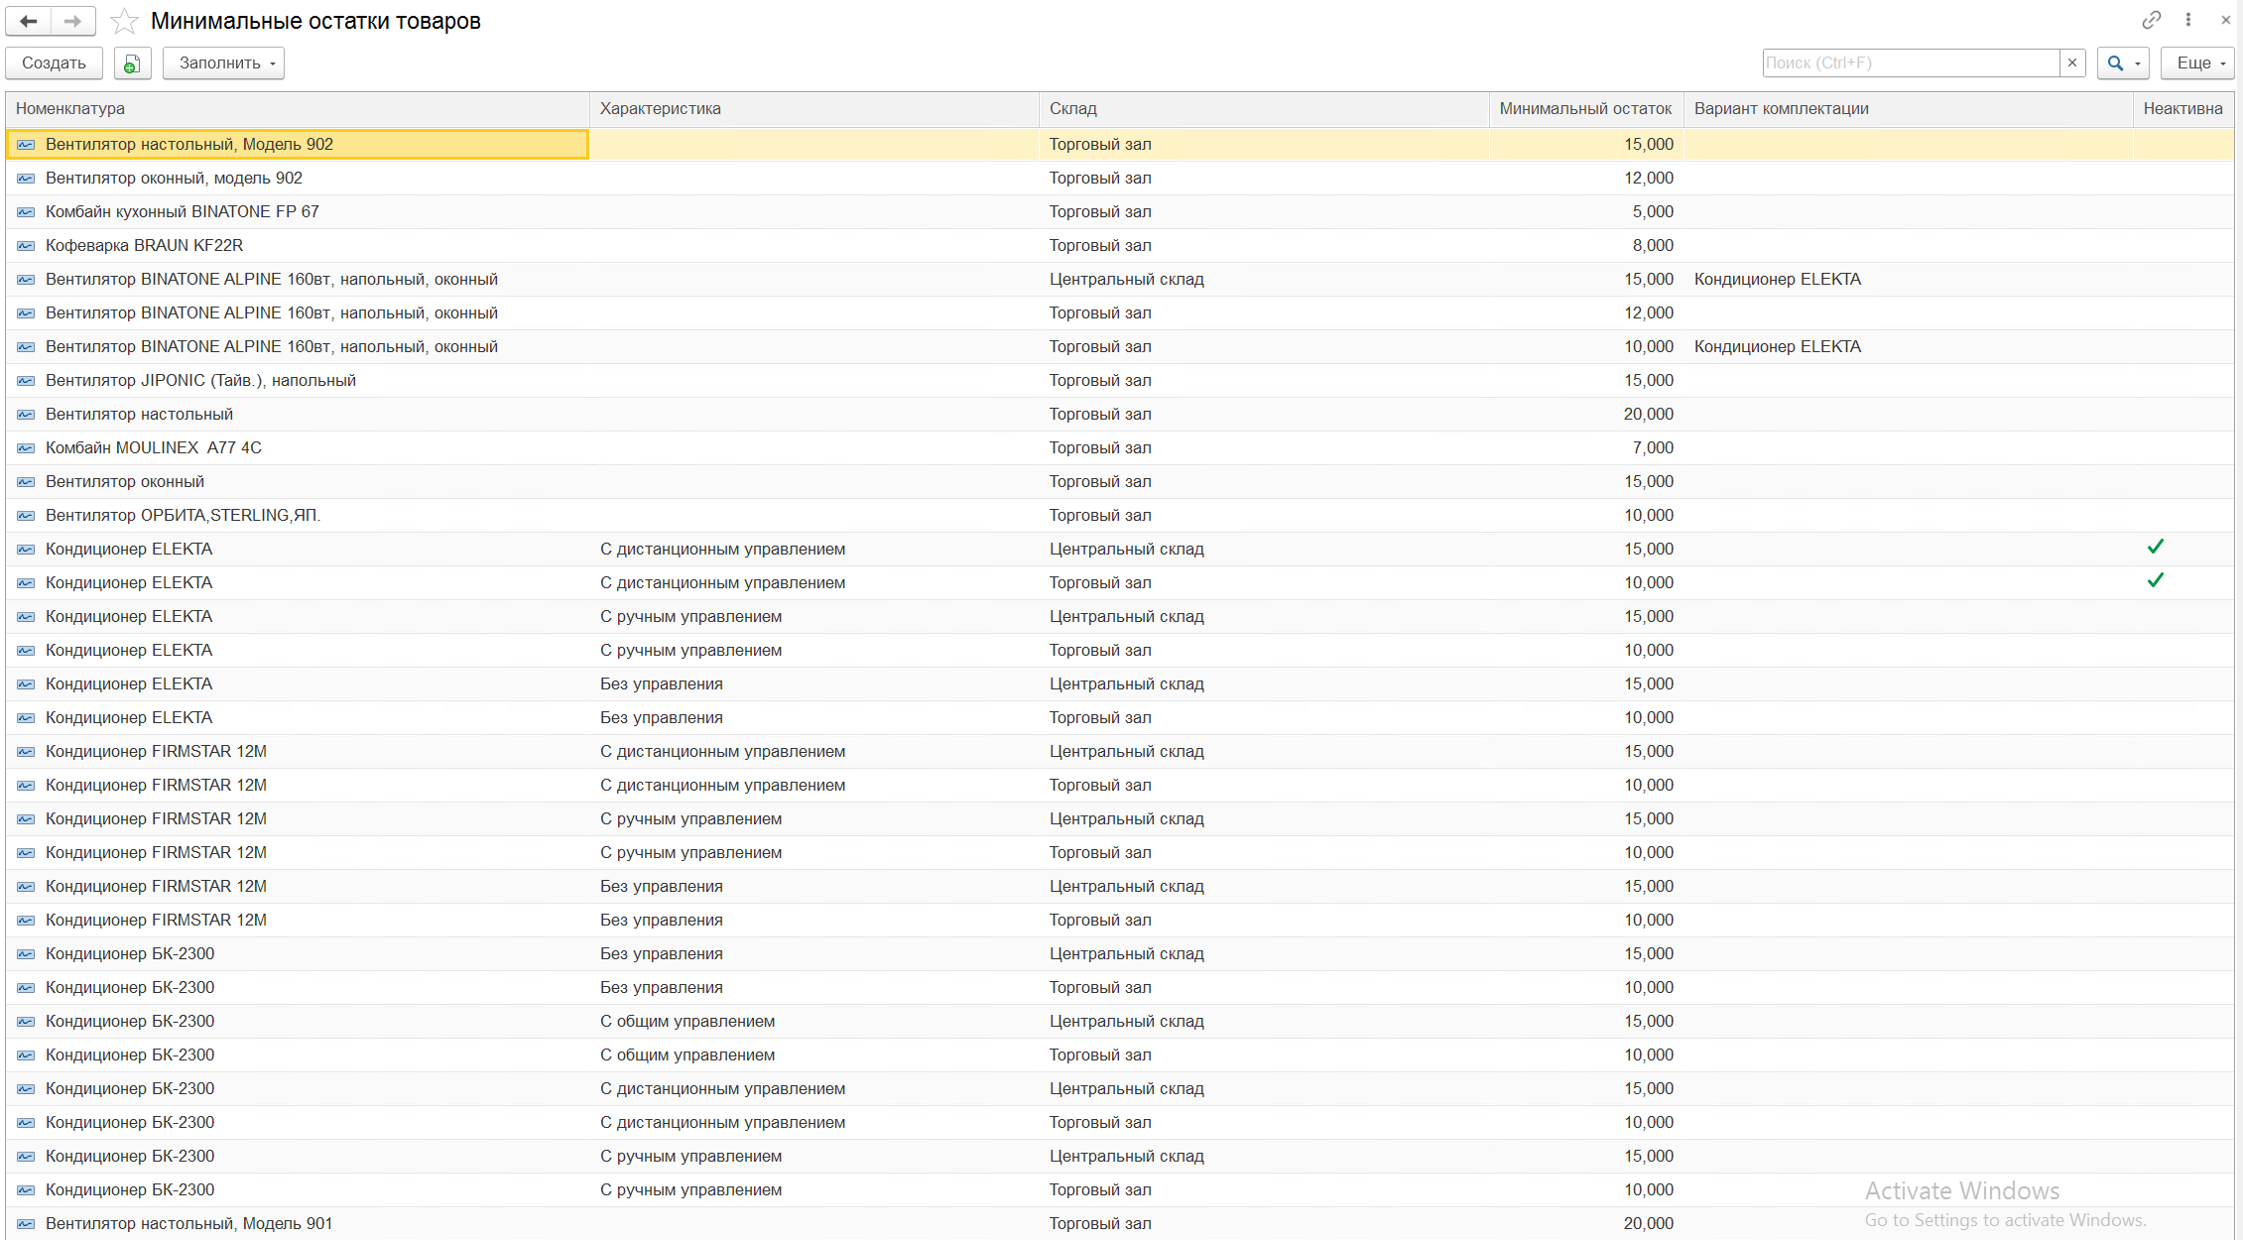Click minimum stock 5,000 of Комбайн кухонный BINATONE

tap(1653, 212)
